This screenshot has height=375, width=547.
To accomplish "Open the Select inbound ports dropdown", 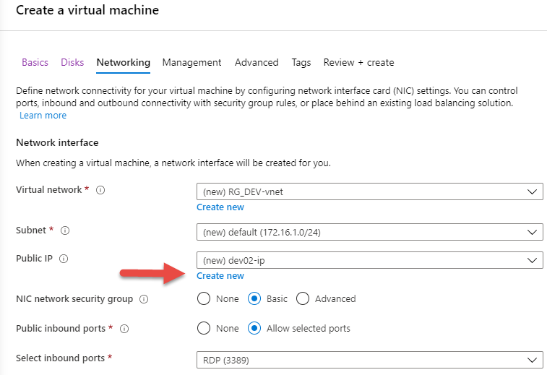I will click(370, 360).
